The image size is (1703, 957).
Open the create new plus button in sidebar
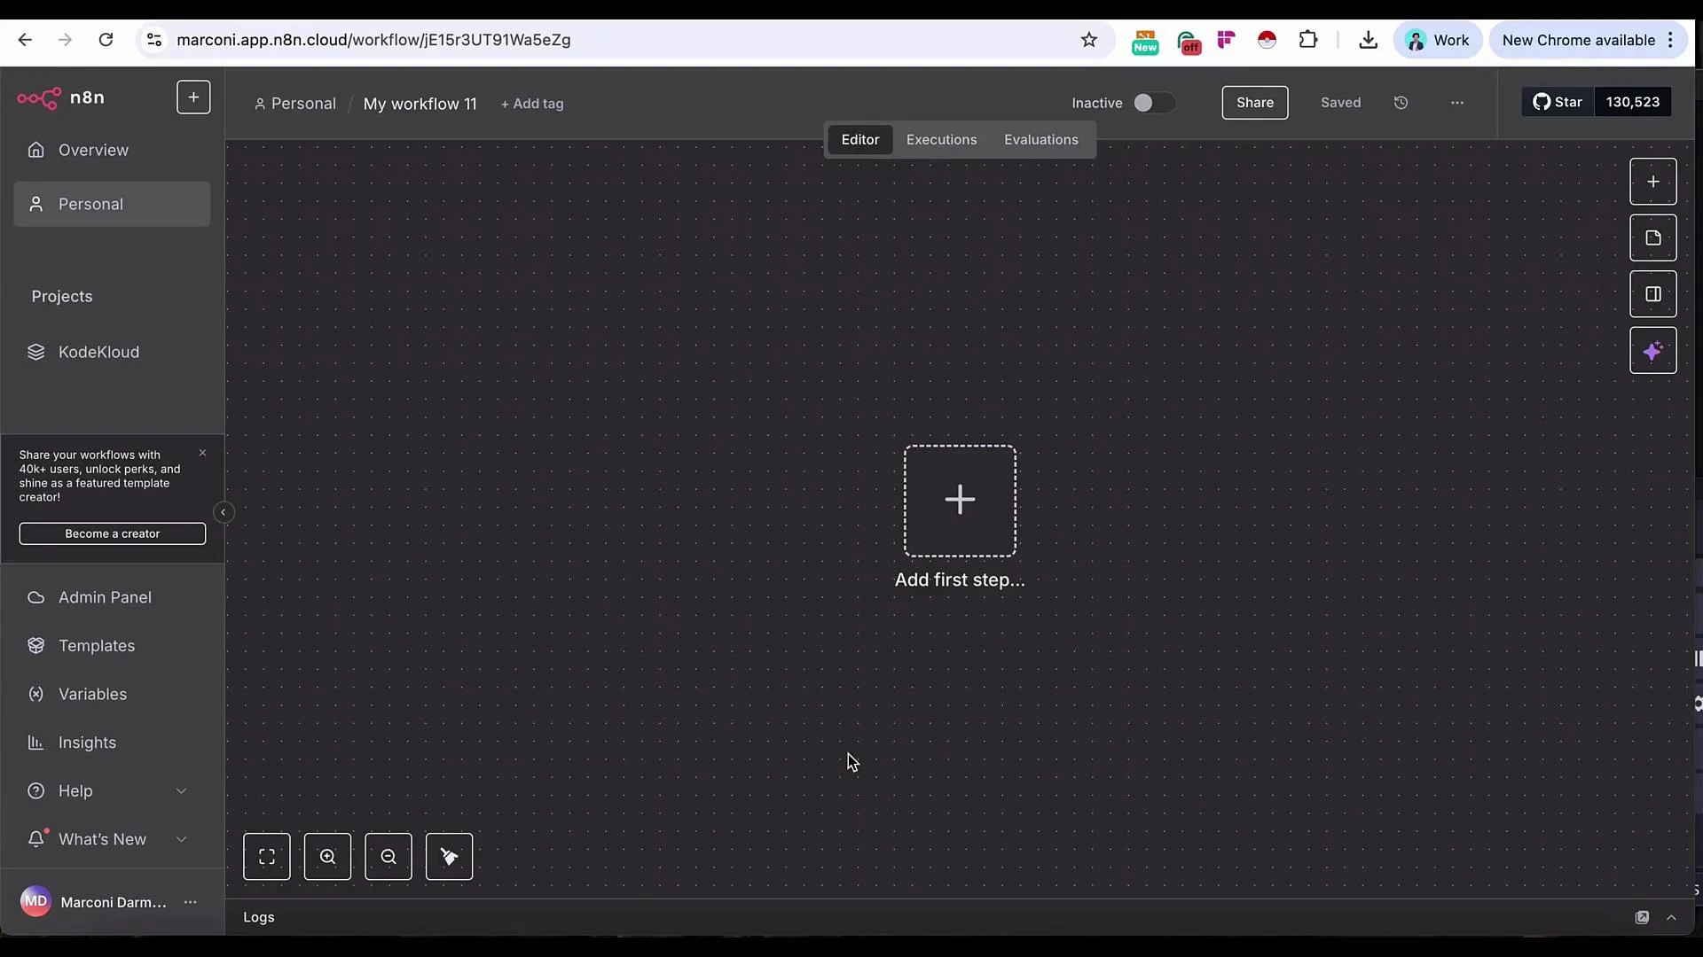pos(193,97)
